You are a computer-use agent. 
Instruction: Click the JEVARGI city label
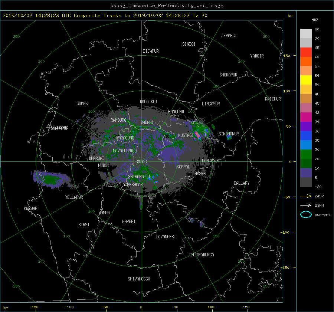pyautogui.click(x=229, y=36)
